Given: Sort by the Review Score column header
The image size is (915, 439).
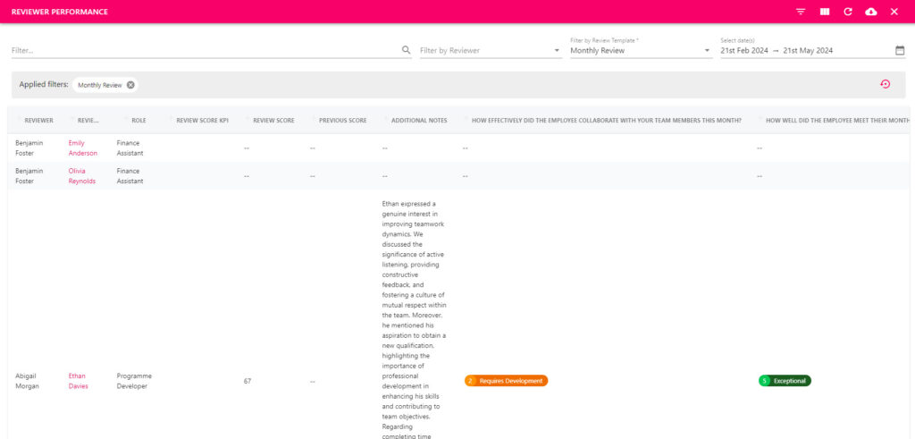Looking at the screenshot, I should coord(273,121).
